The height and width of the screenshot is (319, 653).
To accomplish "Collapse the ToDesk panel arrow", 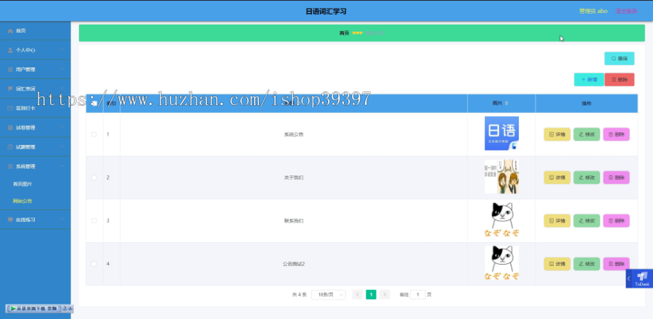I will tap(629, 278).
